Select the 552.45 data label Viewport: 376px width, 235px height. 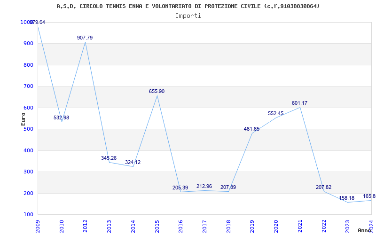(275, 114)
